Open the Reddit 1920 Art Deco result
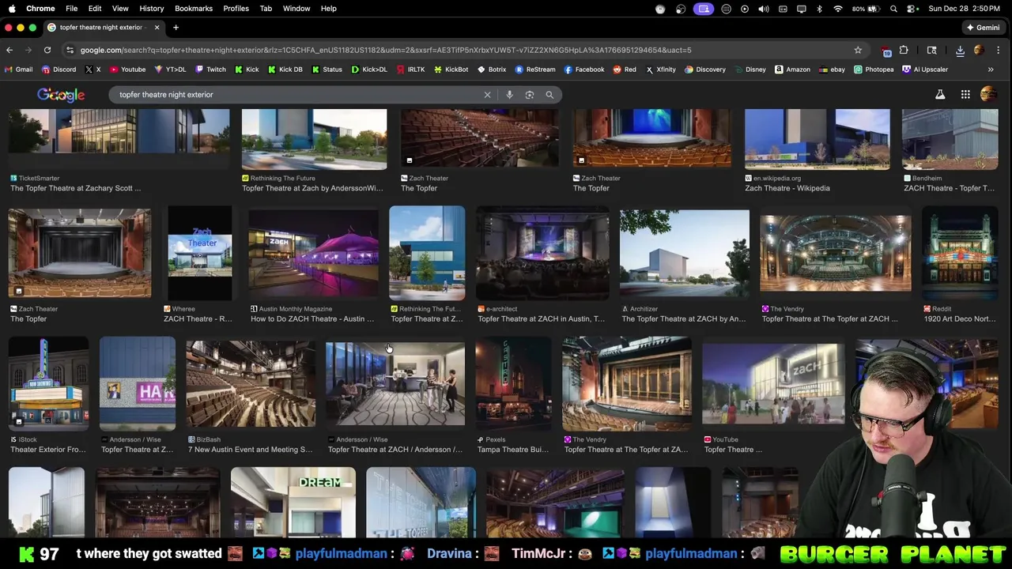The image size is (1012, 569). tap(961, 318)
